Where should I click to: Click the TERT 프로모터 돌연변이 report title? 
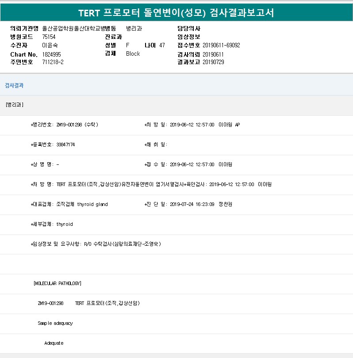[176, 13]
